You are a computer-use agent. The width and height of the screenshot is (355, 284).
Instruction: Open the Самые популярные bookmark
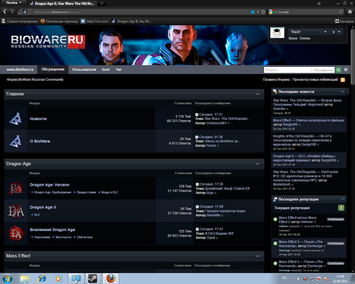[x=20, y=21]
